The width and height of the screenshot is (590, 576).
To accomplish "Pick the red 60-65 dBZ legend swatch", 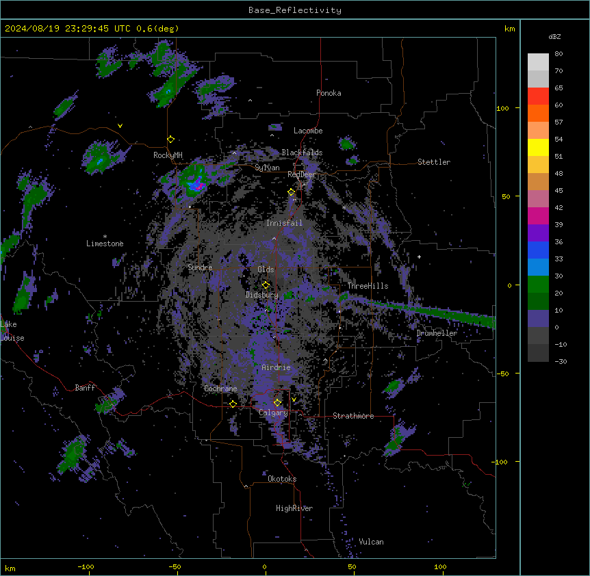I will click(x=538, y=96).
